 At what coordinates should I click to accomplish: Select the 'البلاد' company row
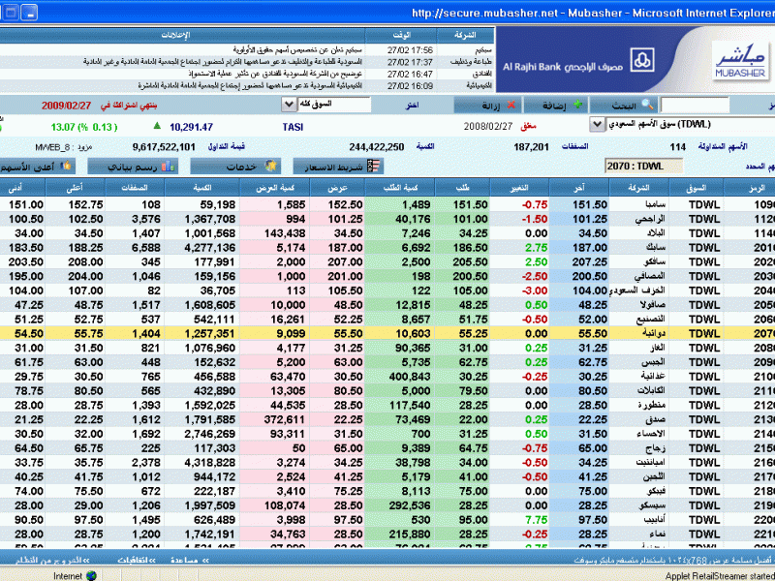(x=387, y=233)
